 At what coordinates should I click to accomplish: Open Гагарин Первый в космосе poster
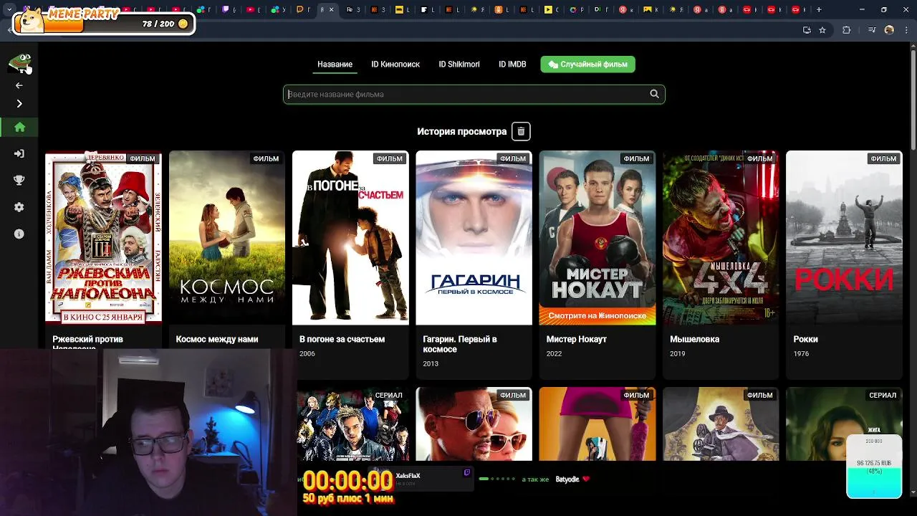(474, 238)
